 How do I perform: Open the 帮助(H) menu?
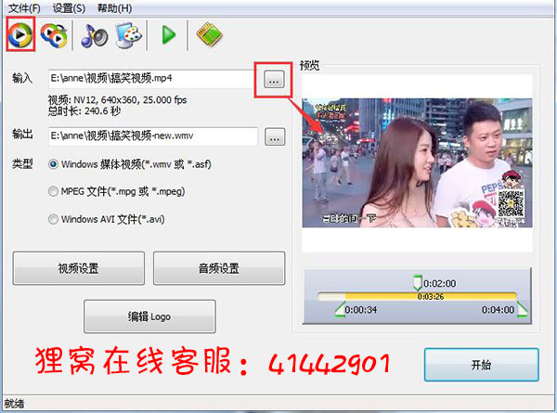tap(114, 7)
